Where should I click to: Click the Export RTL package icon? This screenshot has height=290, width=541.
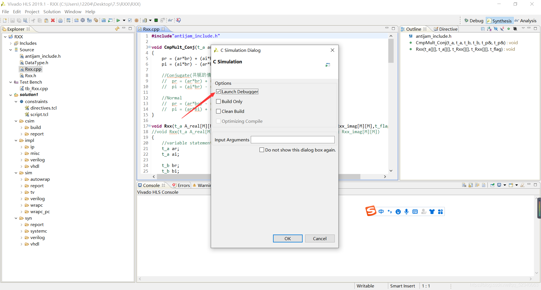click(x=137, y=20)
